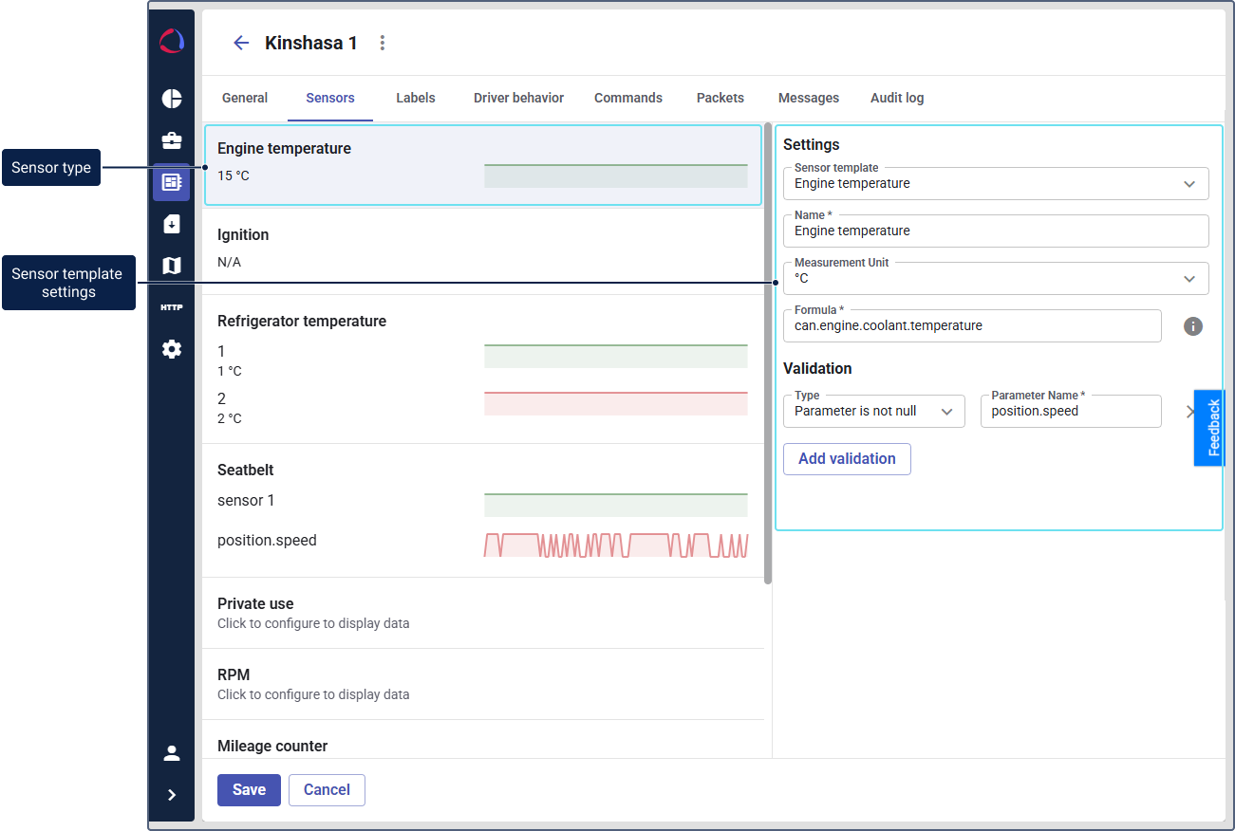Select the Mileage counter sensor
Image resolution: width=1235 pixels, height=831 pixels.
[x=483, y=740]
